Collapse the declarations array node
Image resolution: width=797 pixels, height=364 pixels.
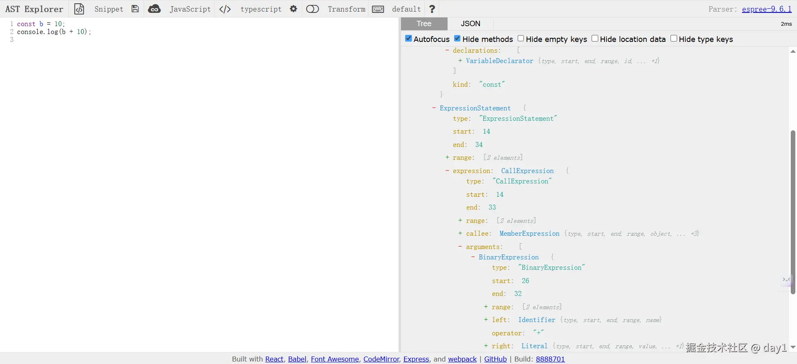[x=447, y=50]
